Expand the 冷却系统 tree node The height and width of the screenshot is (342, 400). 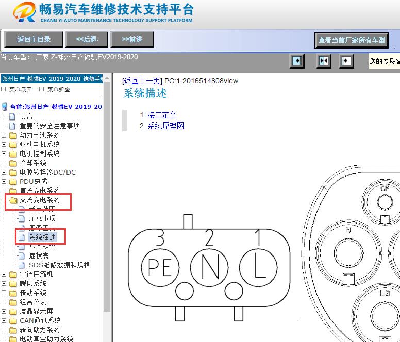4,163
